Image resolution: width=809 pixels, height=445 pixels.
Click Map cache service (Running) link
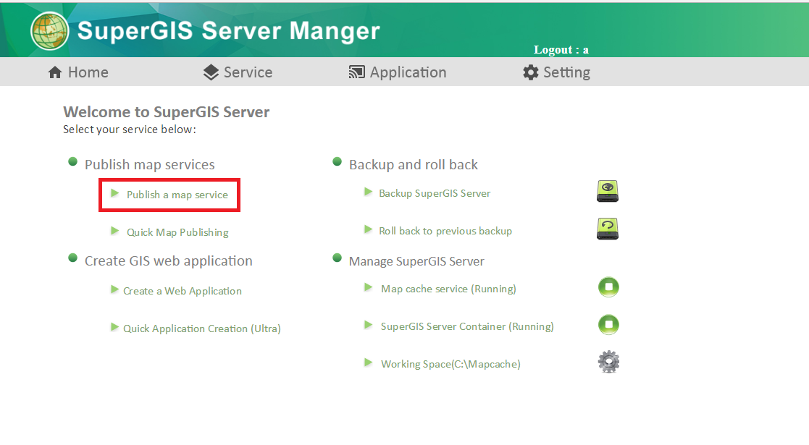448,289
